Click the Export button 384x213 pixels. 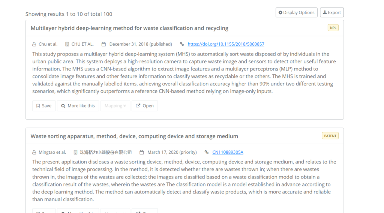pos(331,12)
